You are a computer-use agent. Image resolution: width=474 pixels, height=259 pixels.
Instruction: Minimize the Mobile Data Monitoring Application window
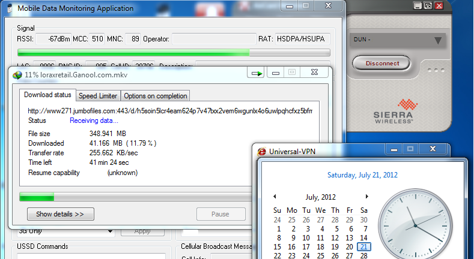click(x=290, y=6)
